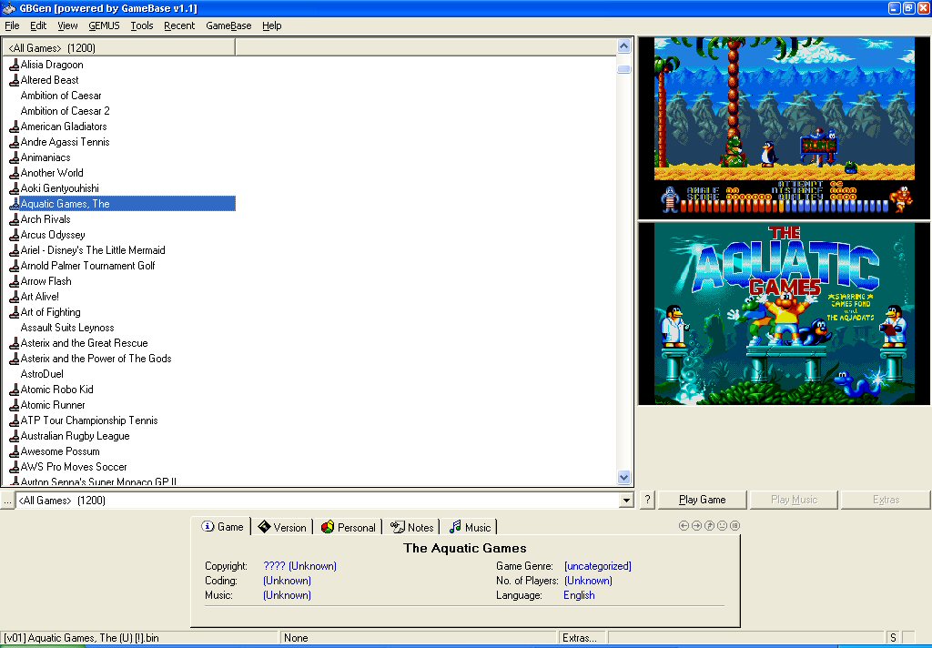Click the joystick icon next to Altered Beast
This screenshot has height=648, width=932.
click(x=15, y=80)
